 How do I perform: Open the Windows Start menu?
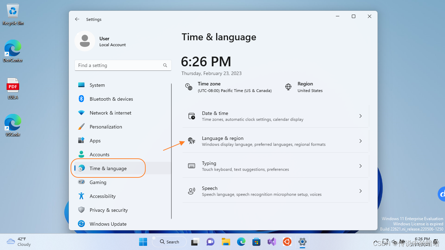pos(143,242)
